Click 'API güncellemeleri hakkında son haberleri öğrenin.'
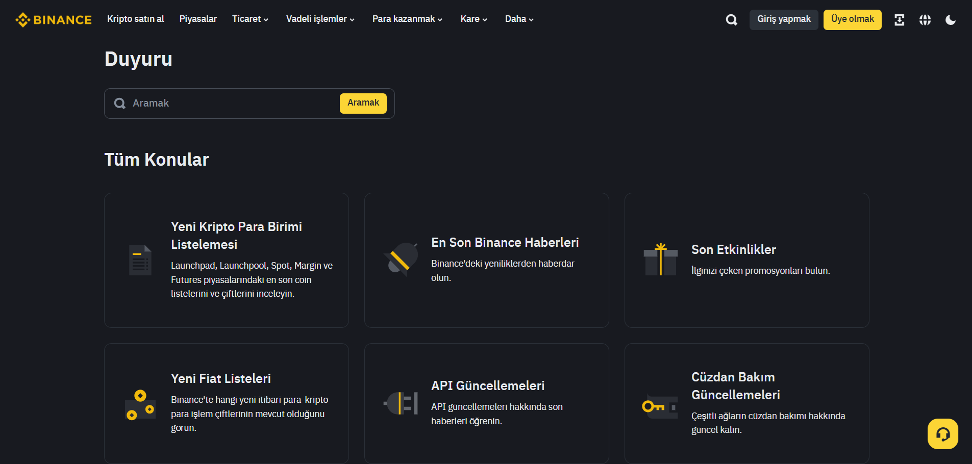The width and height of the screenshot is (972, 464). click(x=497, y=414)
